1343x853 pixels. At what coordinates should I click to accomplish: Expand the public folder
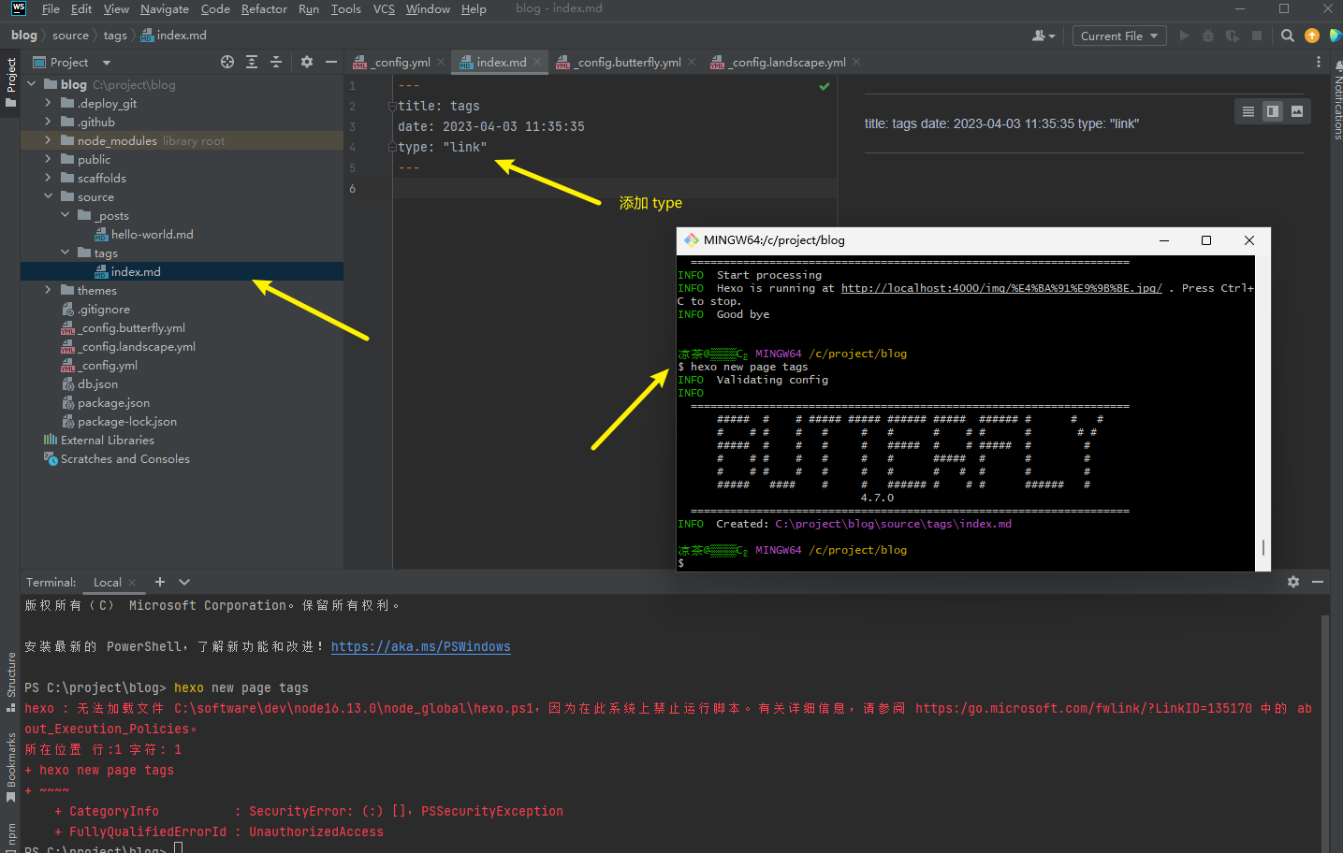tap(48, 159)
